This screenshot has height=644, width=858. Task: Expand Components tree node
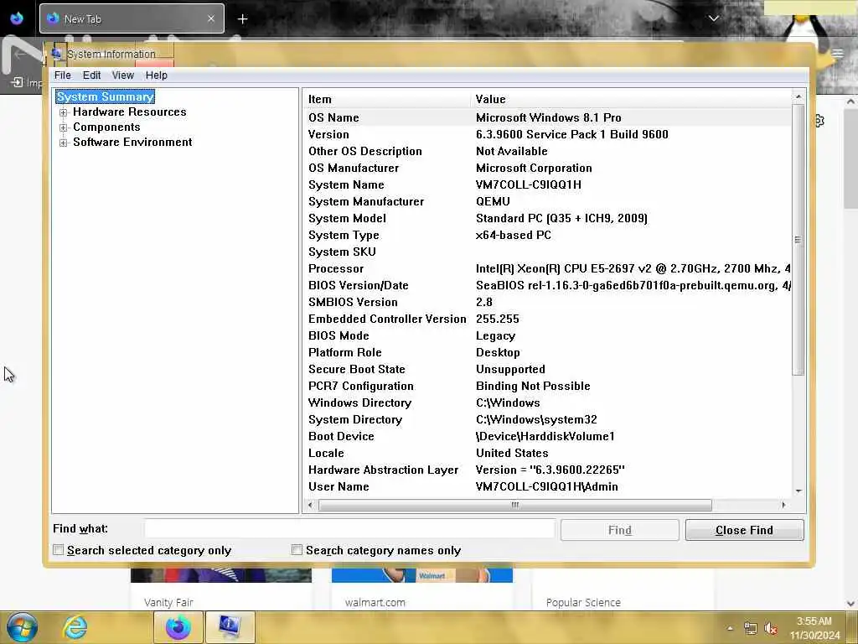tap(64, 127)
